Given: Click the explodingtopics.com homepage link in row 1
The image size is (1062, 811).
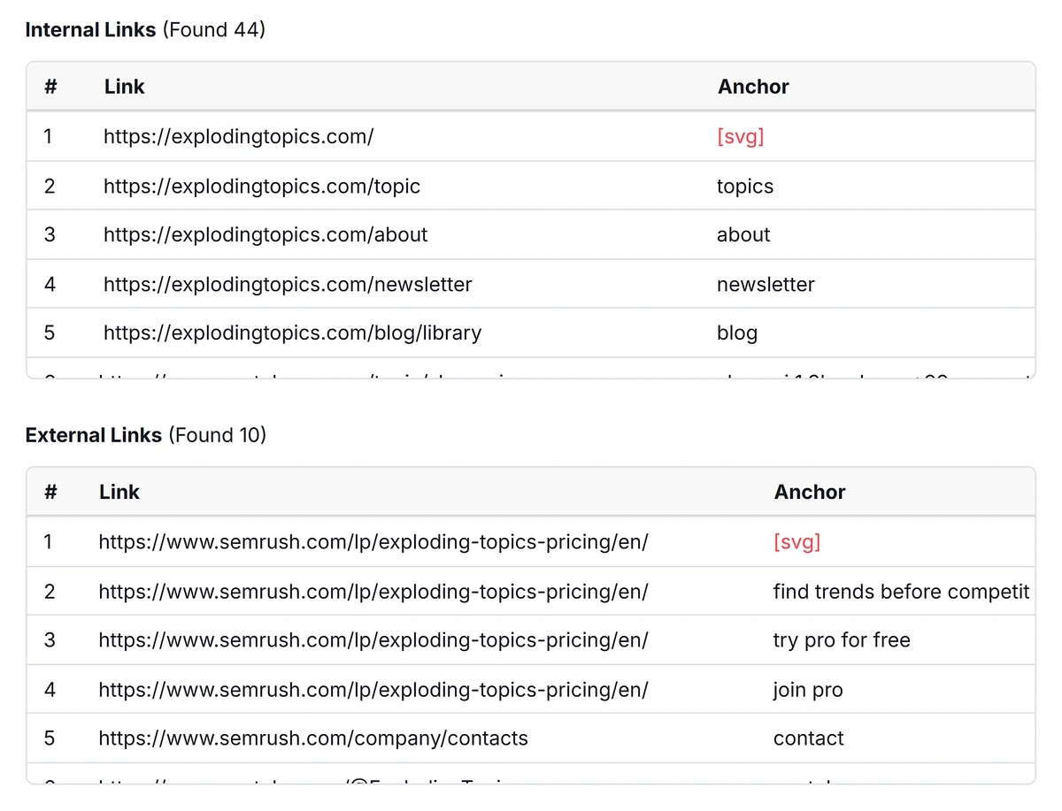Looking at the screenshot, I should pos(238,136).
